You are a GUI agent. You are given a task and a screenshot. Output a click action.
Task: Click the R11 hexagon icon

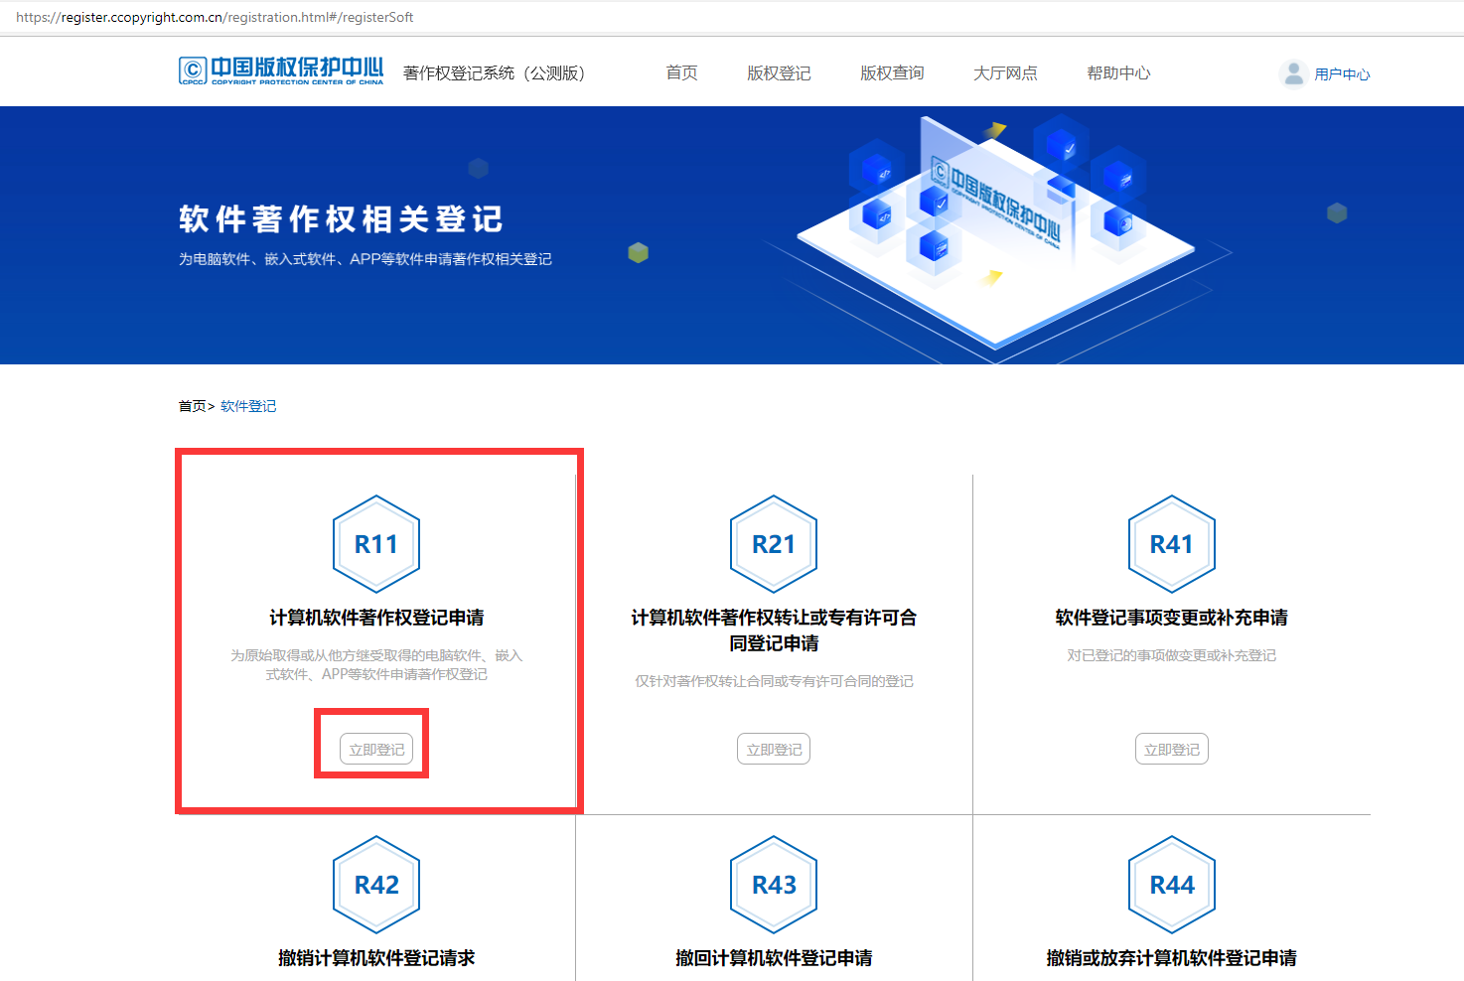coord(376,544)
